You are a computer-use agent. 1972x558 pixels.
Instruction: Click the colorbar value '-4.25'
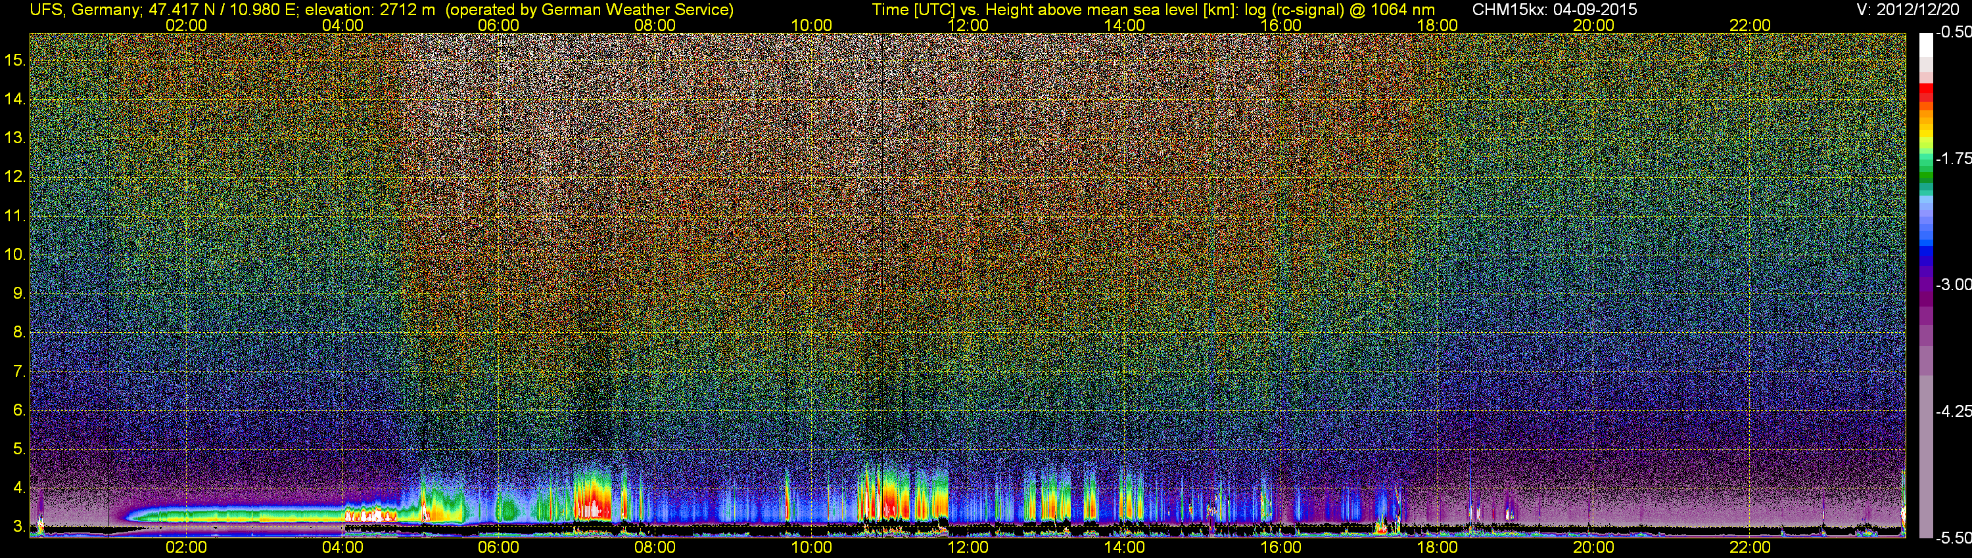[x=1954, y=411]
